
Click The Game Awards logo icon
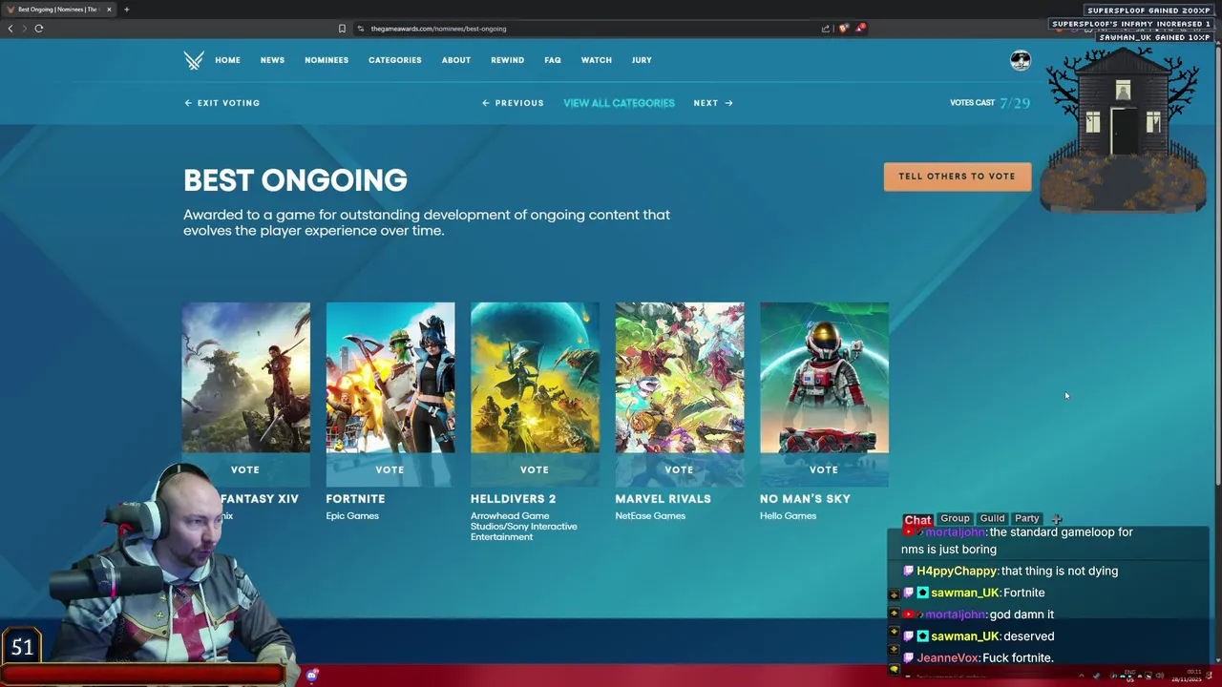(x=194, y=60)
